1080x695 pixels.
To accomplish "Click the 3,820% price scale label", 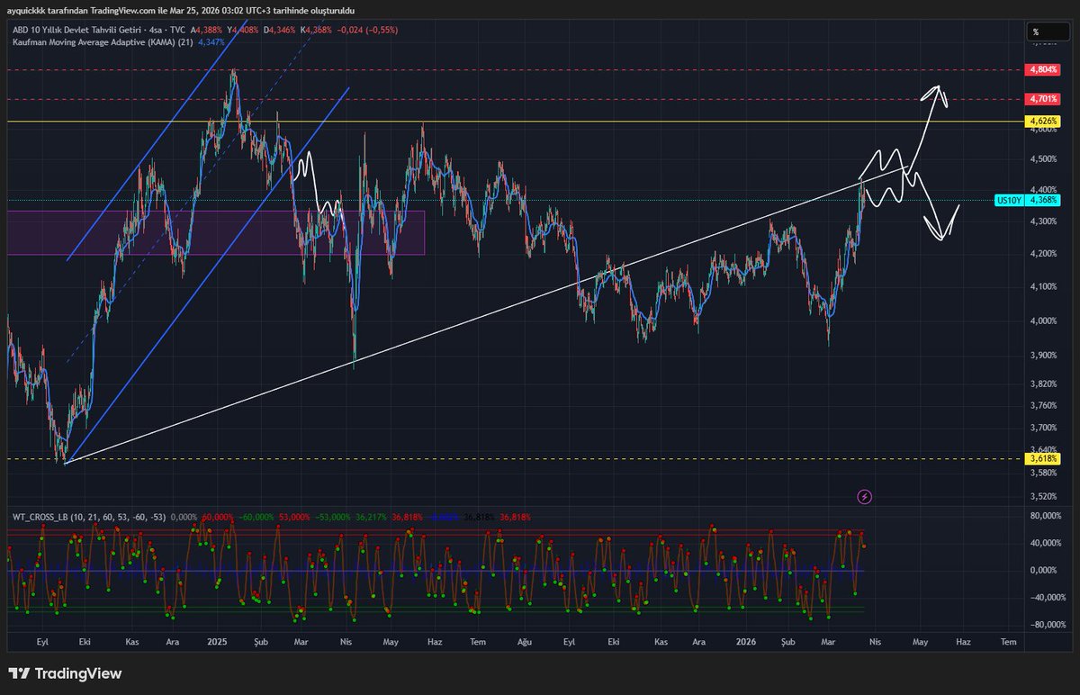I will (x=1044, y=383).
